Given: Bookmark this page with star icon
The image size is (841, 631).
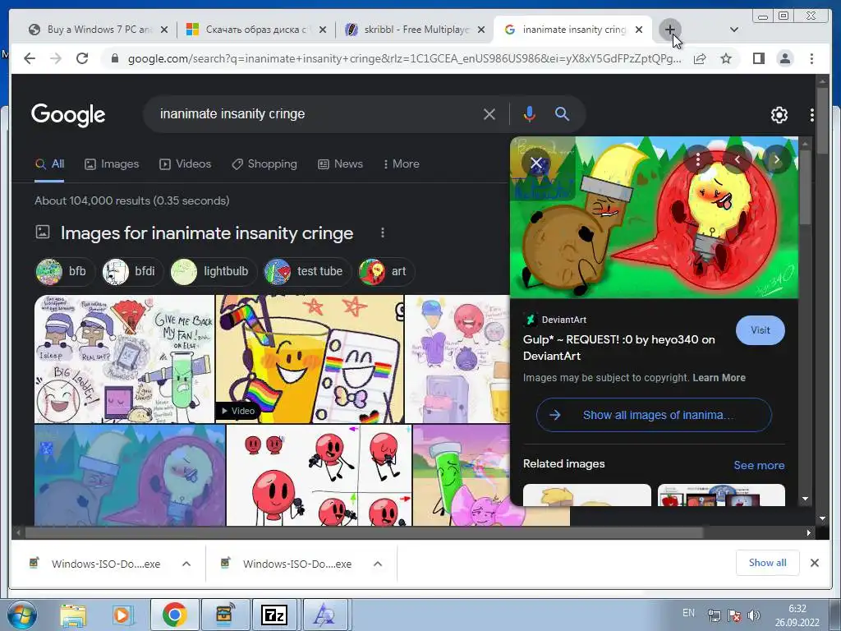Looking at the screenshot, I should point(726,58).
